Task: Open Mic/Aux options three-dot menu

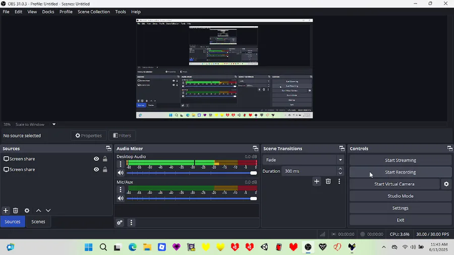Action: click(121, 189)
